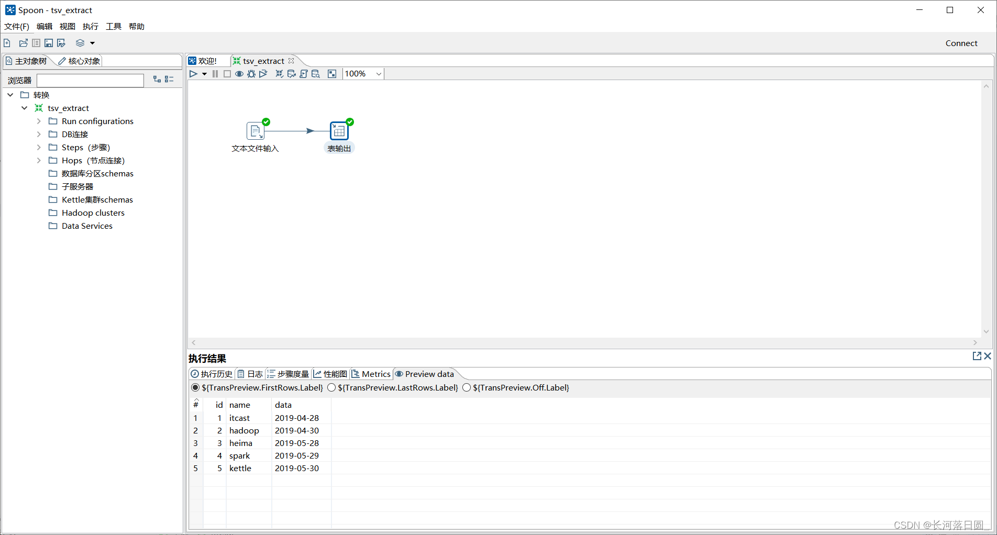Open the 编辑 menu
The image size is (997, 535).
tap(45, 26)
